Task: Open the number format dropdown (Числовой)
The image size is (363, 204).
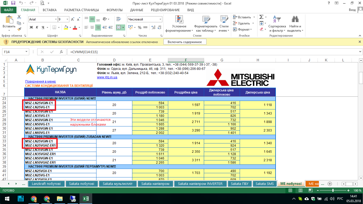Action: click(x=161, y=19)
